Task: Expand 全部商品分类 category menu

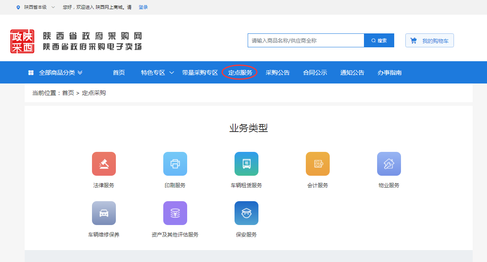Action: 55,73
